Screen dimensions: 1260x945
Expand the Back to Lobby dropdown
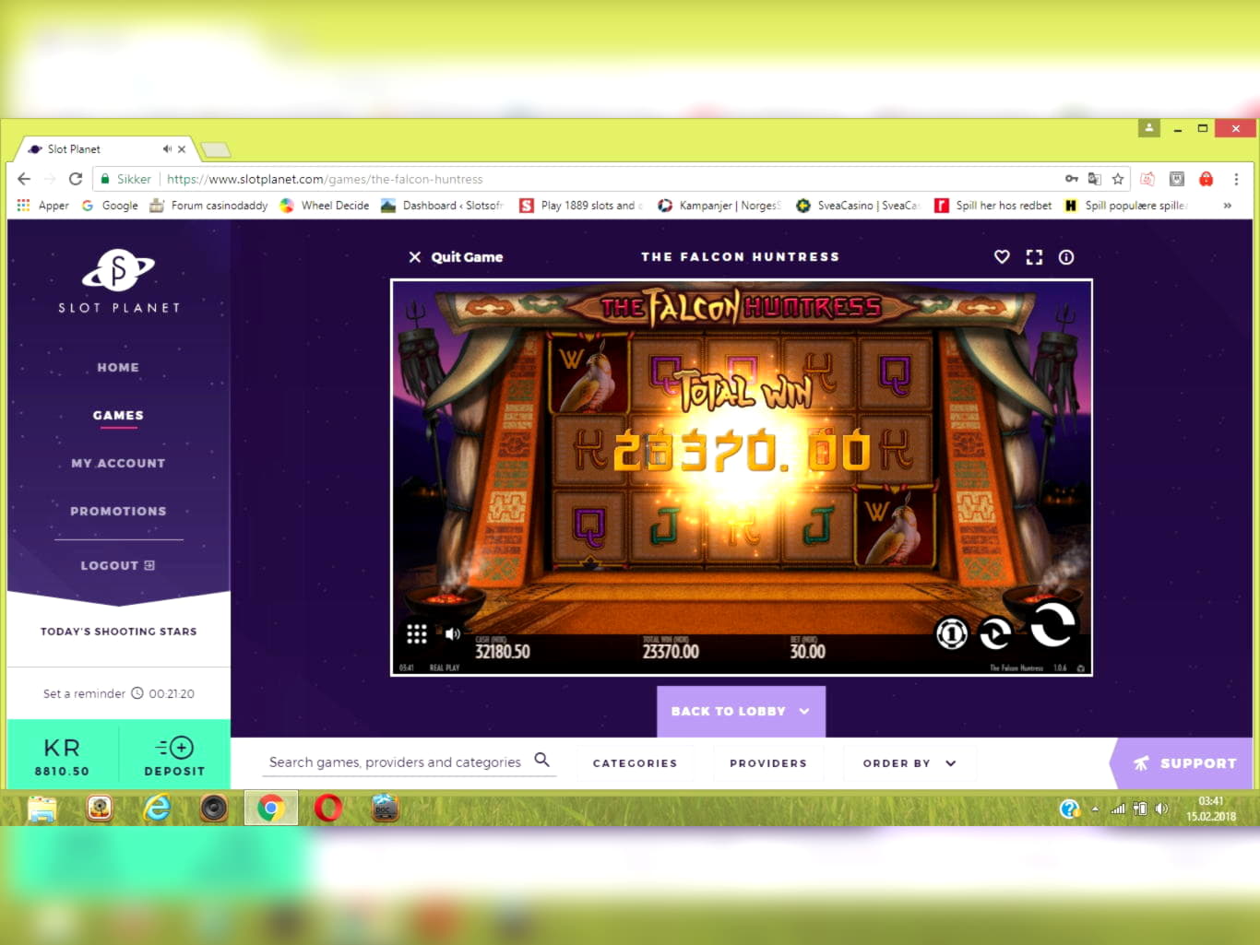[741, 711]
